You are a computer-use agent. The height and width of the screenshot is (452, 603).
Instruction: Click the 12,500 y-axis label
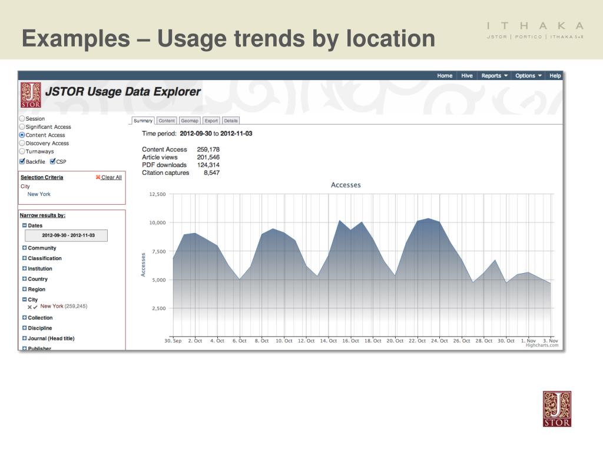click(x=157, y=194)
